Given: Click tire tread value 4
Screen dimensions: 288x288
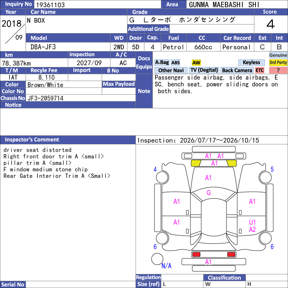Looking at the screenshot, I should tap(155, 169).
